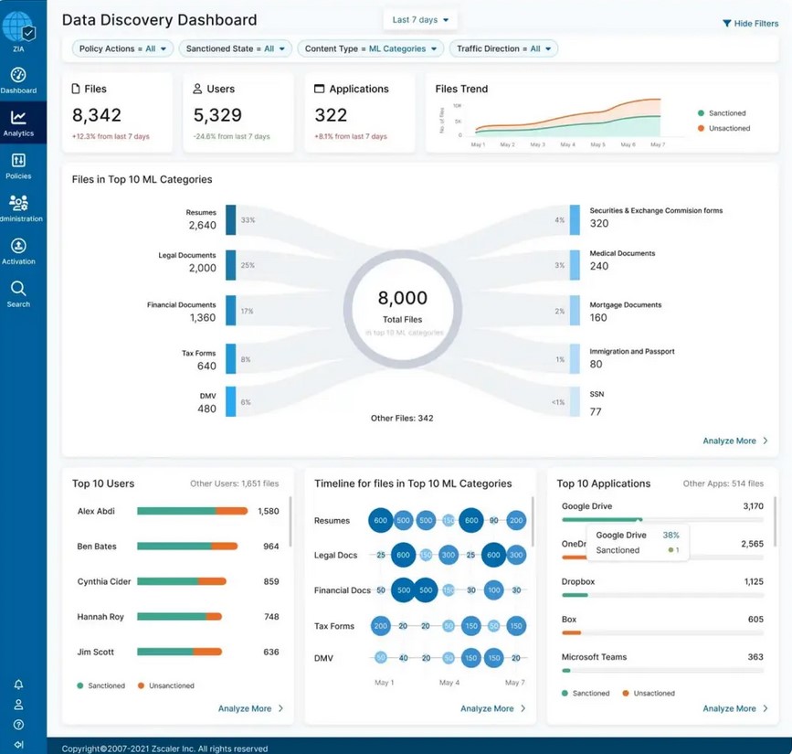Open the Dashboard gauge icon in sidebar
792x754 pixels.
coord(18,75)
